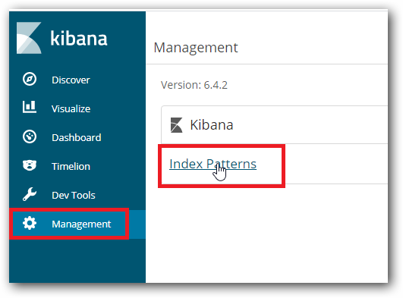This screenshot has height=298, width=403.
Task: Select the Dev Tools menu label
Action: [74, 195]
